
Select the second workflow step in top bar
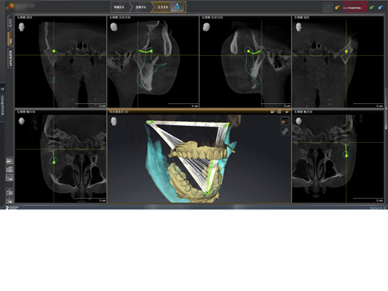[x=141, y=7]
